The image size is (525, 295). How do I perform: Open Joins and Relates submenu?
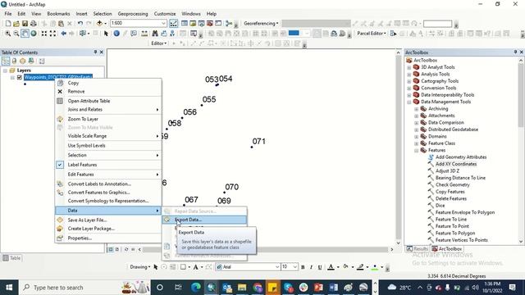click(x=108, y=109)
